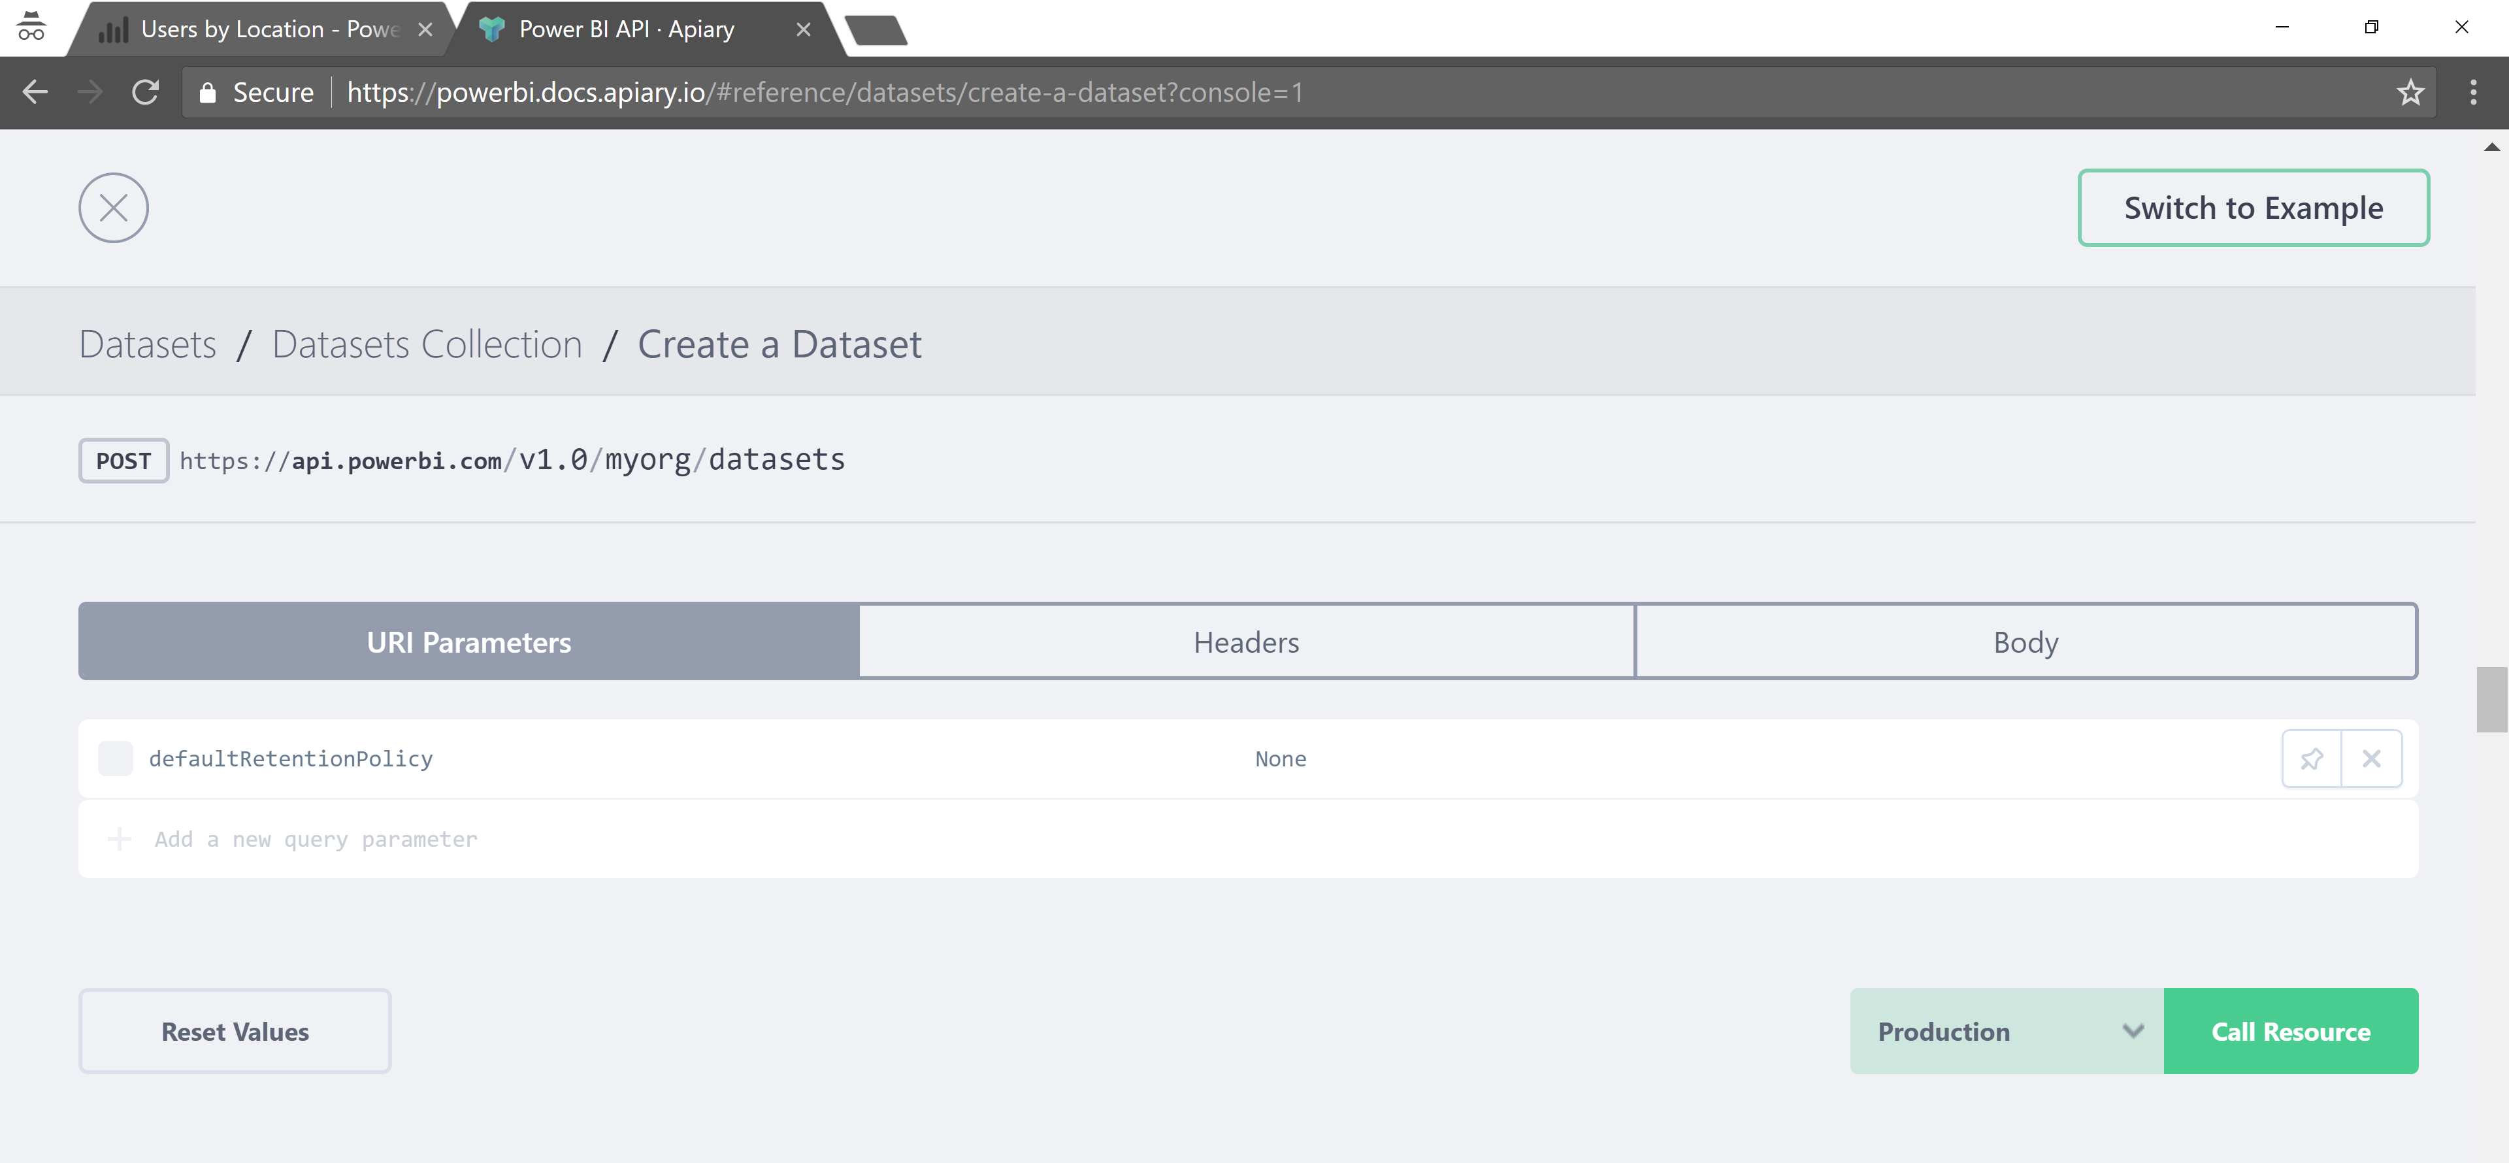Switch to the Headers tab

pyautogui.click(x=1247, y=641)
